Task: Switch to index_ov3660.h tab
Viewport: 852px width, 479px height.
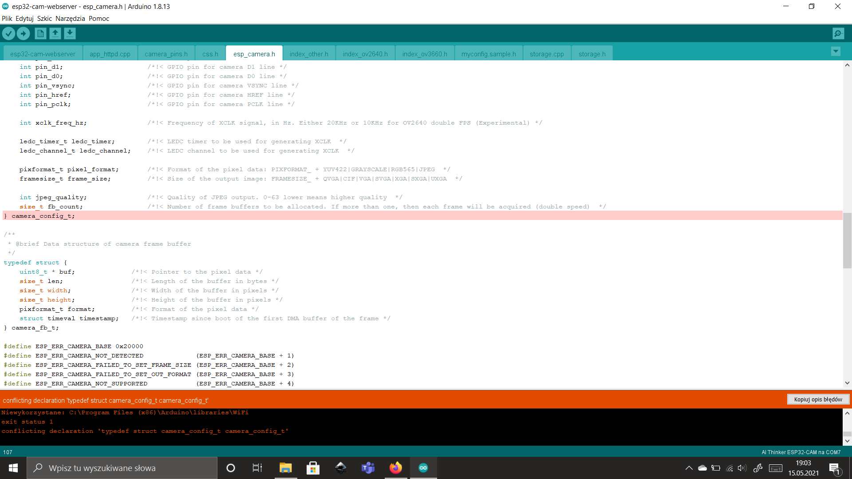Action: (x=425, y=54)
